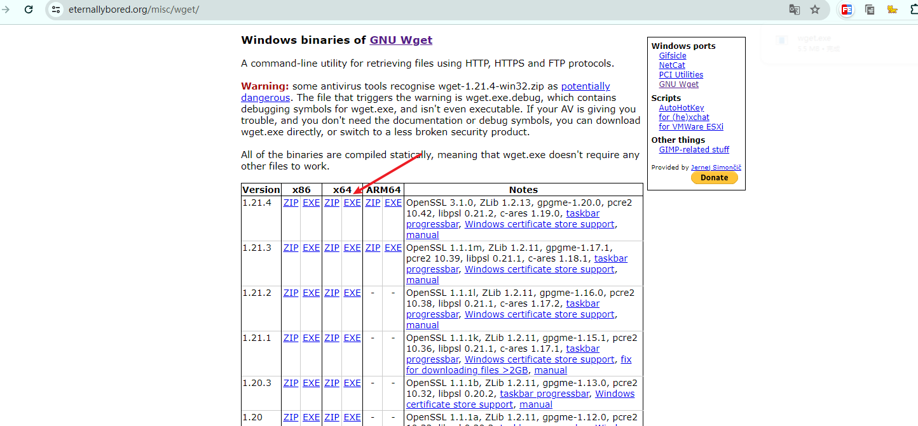
Task: Click the address bar URL
Action: pyautogui.click(x=134, y=10)
